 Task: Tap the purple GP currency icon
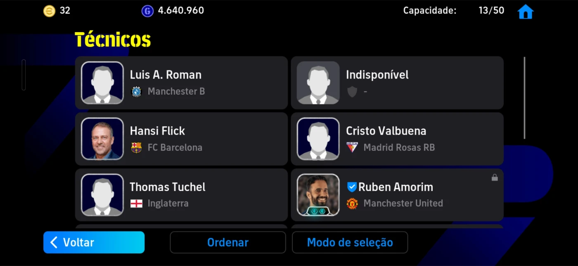(x=147, y=11)
